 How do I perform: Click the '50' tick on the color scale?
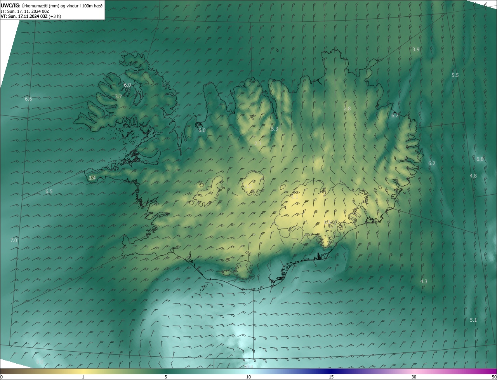pos(494,377)
